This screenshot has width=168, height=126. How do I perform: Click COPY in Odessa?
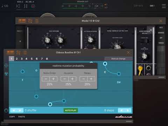pos(12,117)
